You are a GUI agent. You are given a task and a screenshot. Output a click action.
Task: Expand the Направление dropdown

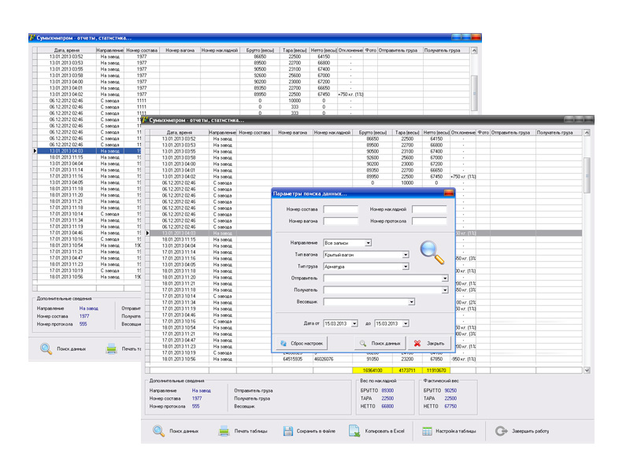click(368, 243)
